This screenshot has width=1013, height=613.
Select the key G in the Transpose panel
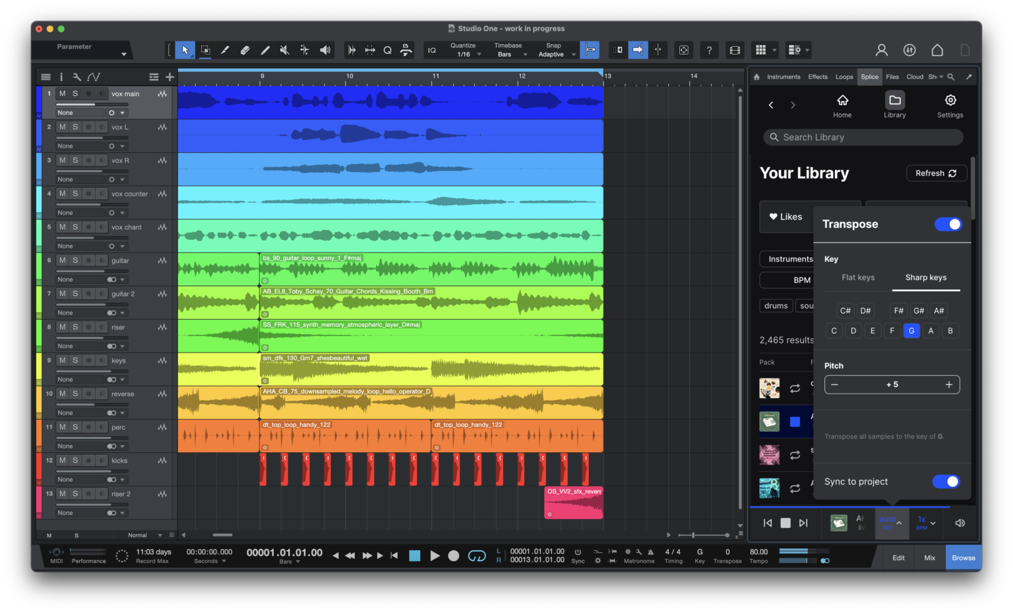tap(911, 330)
